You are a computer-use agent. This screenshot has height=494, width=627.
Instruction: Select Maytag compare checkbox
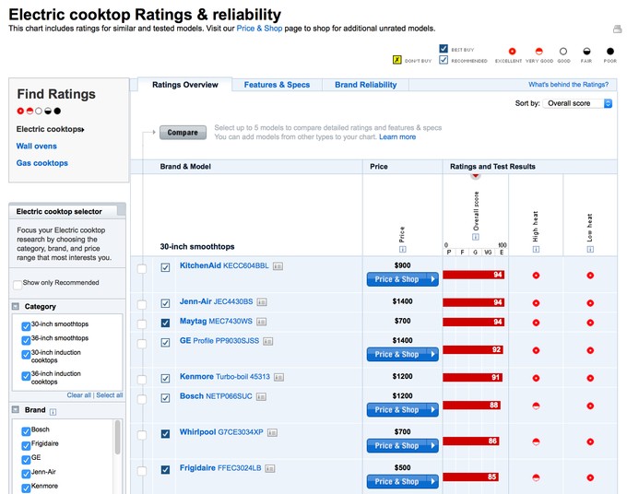[x=142, y=323]
